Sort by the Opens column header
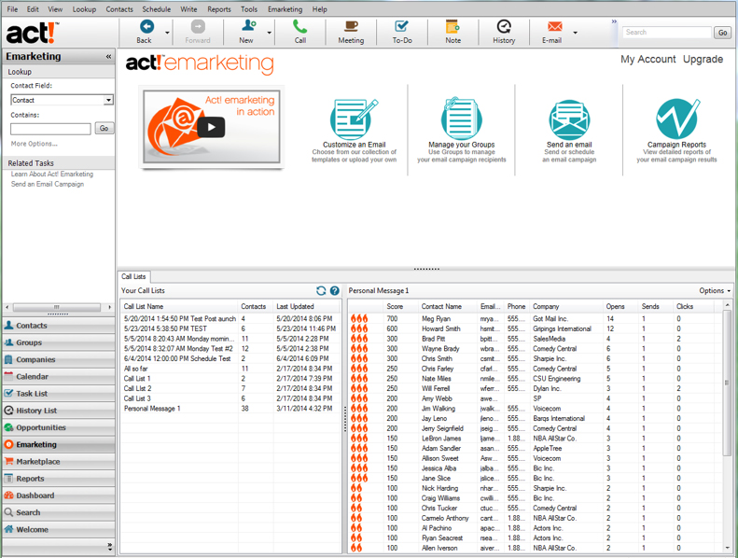The height and width of the screenshot is (558, 738). (x=615, y=306)
